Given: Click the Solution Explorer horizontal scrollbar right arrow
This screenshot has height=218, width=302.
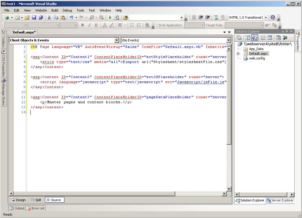Looking at the screenshot, I should pyautogui.click(x=292, y=195).
